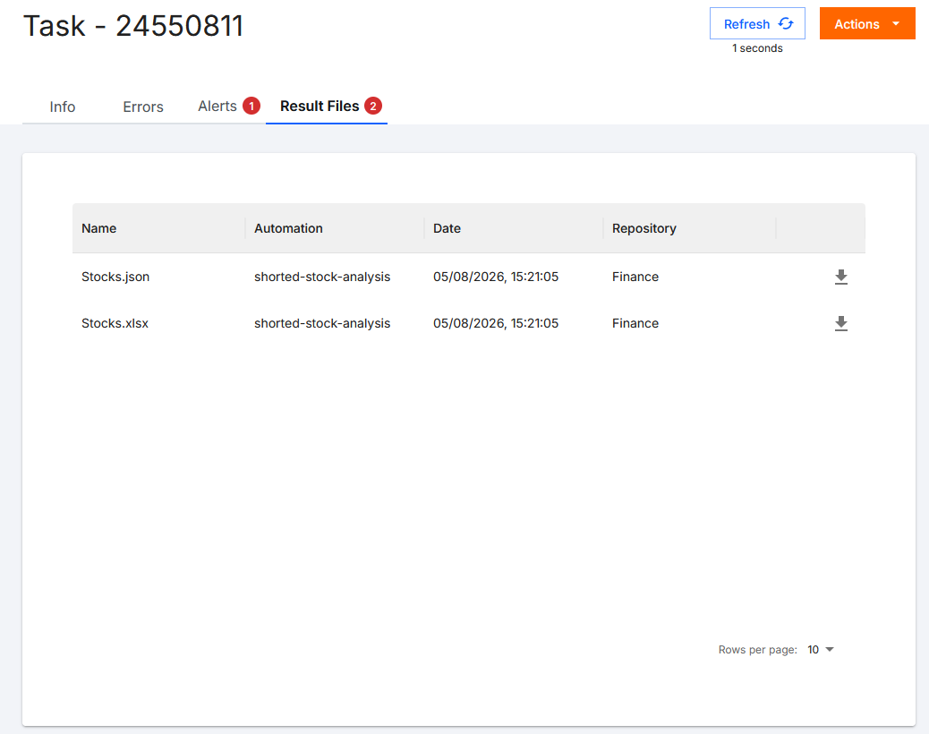This screenshot has width=929, height=734.
Task: Click the date cell in Stocks.xlsx row
Action: pyautogui.click(x=496, y=323)
